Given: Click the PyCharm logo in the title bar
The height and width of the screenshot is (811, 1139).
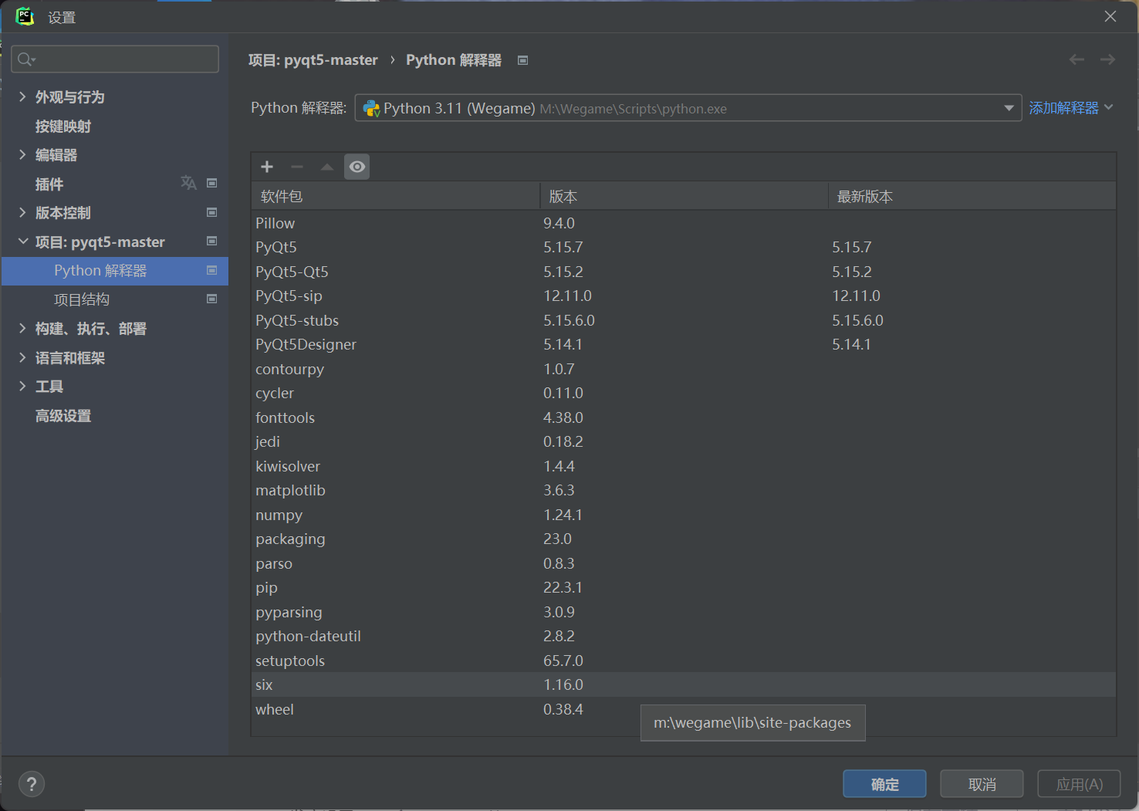Looking at the screenshot, I should pyautogui.click(x=24, y=15).
